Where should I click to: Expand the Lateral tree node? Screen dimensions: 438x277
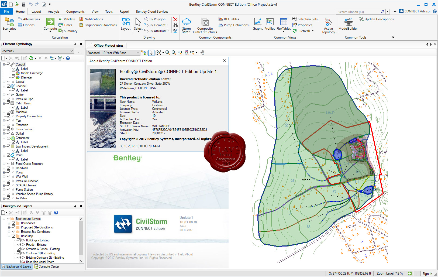click(x=4, y=82)
